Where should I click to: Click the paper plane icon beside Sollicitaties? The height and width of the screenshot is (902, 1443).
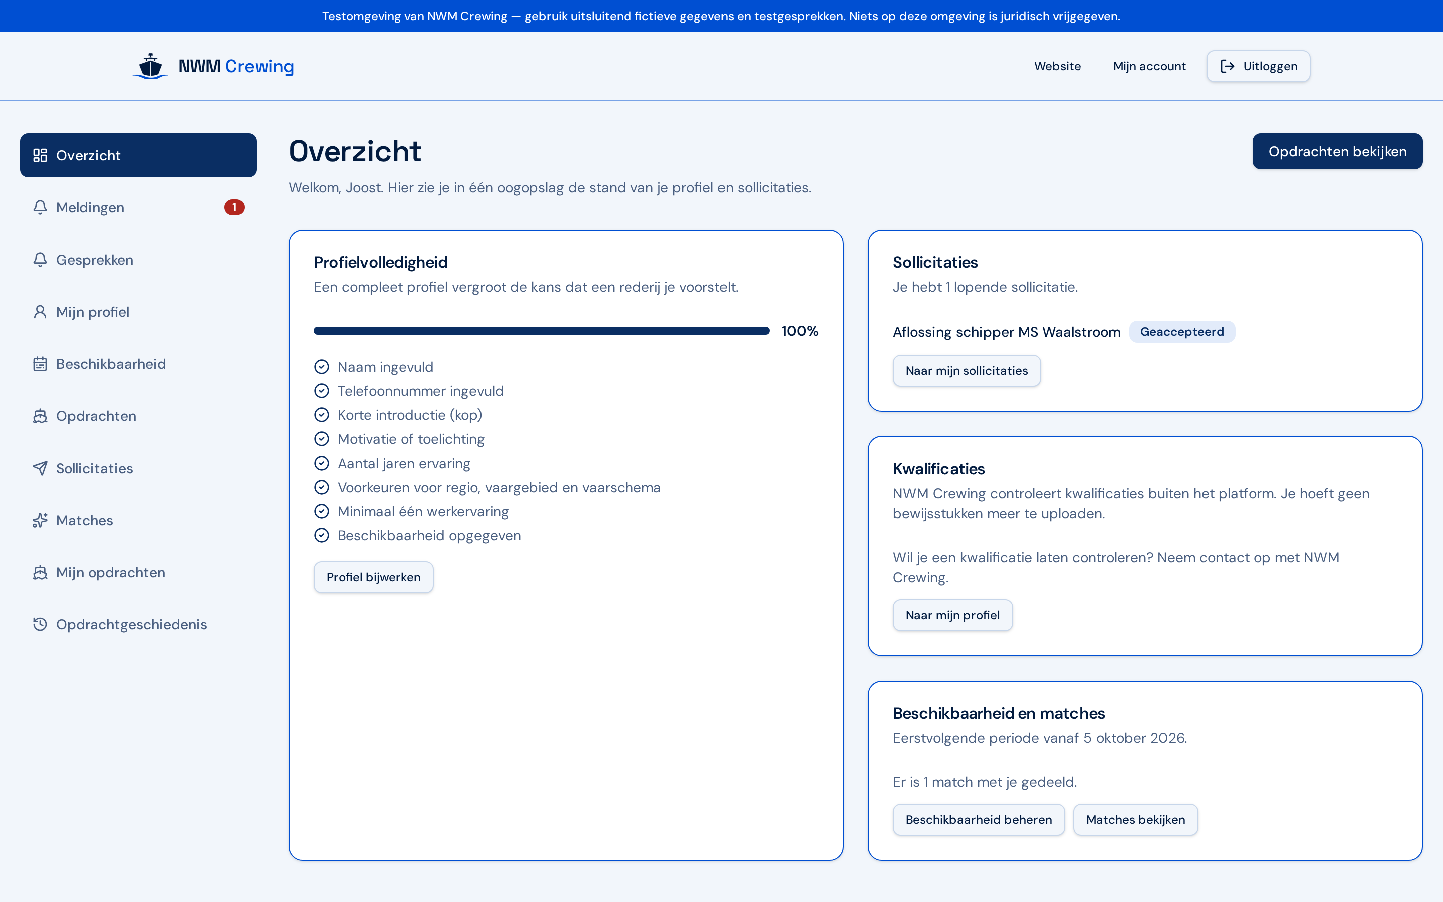[x=40, y=469]
